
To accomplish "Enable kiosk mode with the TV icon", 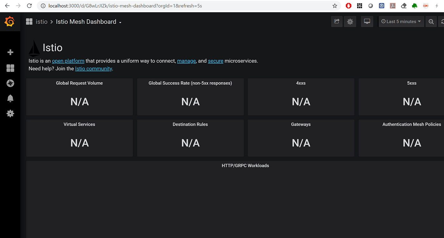I will coord(367,21).
